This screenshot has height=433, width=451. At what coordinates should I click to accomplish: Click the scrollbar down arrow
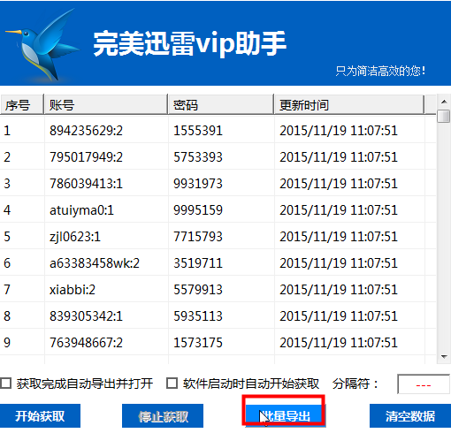[444, 356]
